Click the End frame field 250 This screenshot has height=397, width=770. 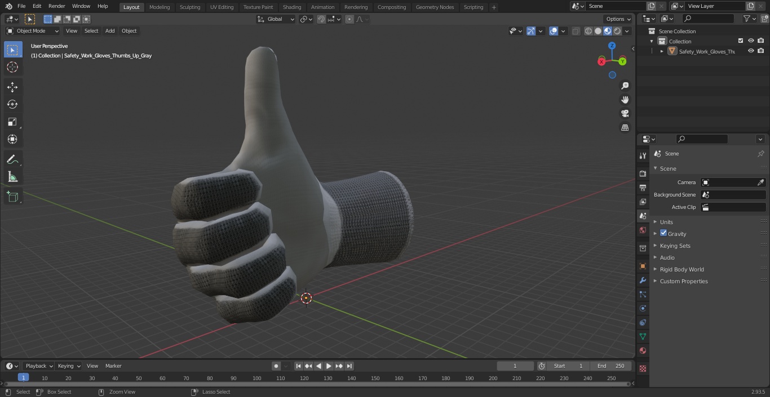[610, 366]
